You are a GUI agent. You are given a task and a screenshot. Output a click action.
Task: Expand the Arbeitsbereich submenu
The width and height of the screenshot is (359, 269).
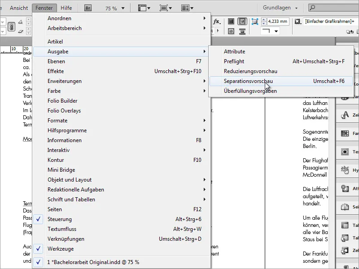pyautogui.click(x=122, y=28)
